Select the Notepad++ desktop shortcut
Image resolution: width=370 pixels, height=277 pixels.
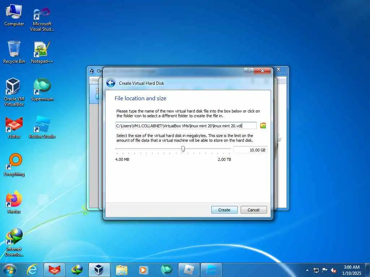(42, 52)
